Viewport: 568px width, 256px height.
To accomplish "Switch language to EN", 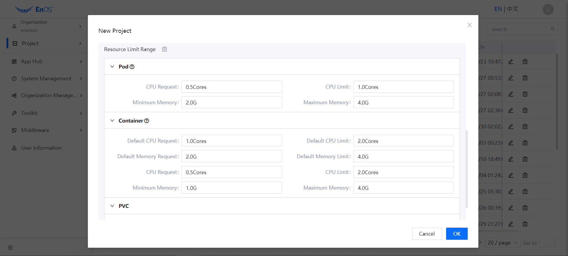I will (498, 9).
